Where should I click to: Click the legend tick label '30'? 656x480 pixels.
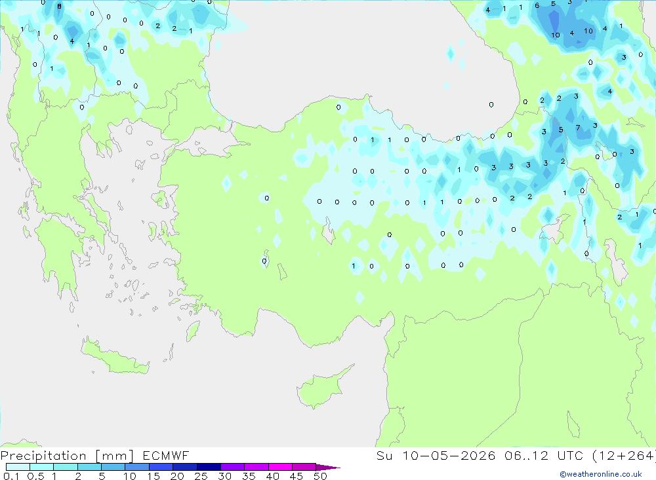224,476
